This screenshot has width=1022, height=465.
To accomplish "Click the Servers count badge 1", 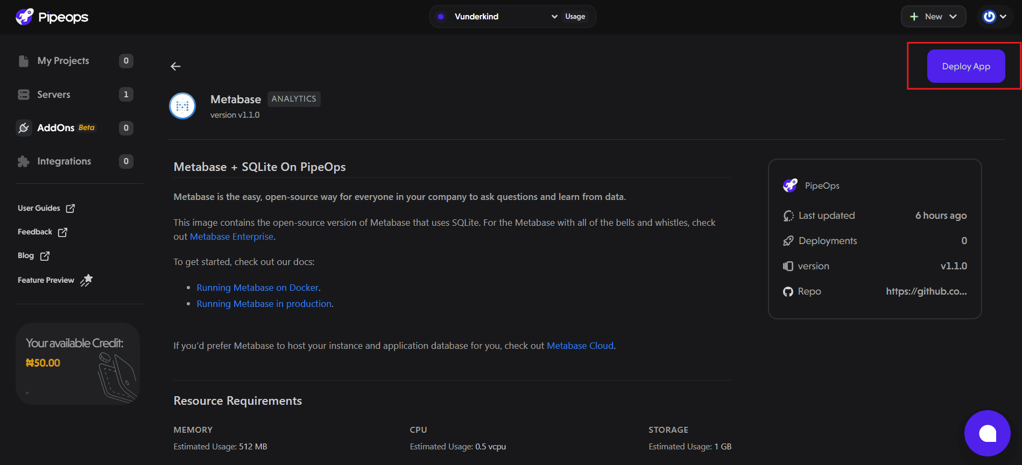I will pyautogui.click(x=126, y=95).
